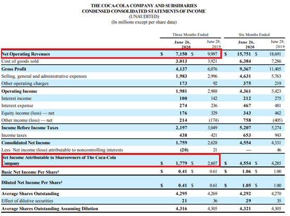
Task: Select the Operating Income label
Action: pos(19,91)
